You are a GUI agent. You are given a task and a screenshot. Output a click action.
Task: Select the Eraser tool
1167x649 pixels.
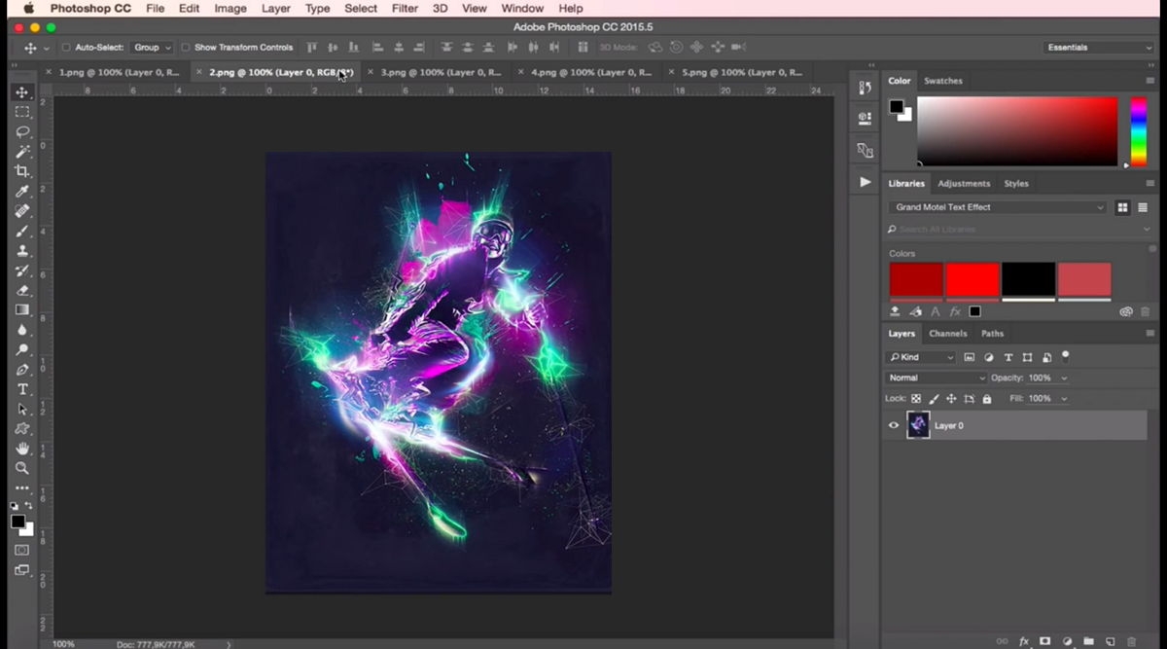(x=22, y=290)
